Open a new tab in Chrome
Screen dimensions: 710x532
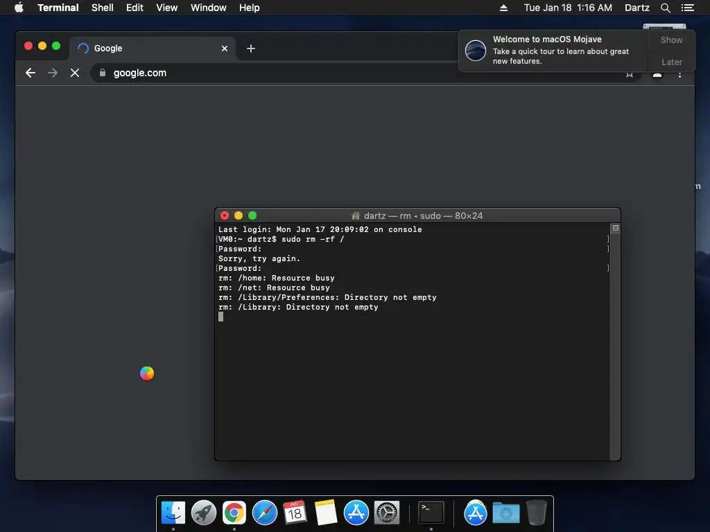[x=251, y=48]
